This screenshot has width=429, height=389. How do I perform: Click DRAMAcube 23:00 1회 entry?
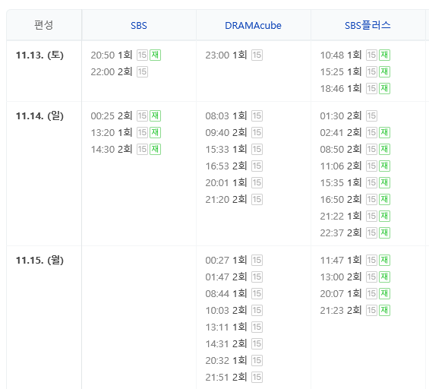(x=234, y=55)
